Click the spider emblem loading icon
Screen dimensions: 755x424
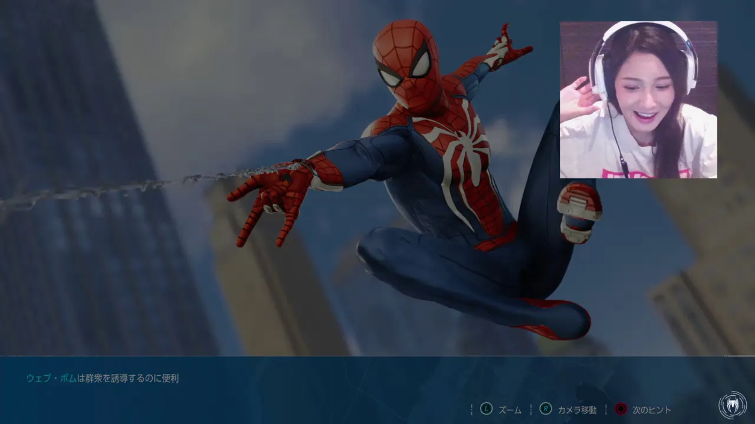coord(733,405)
